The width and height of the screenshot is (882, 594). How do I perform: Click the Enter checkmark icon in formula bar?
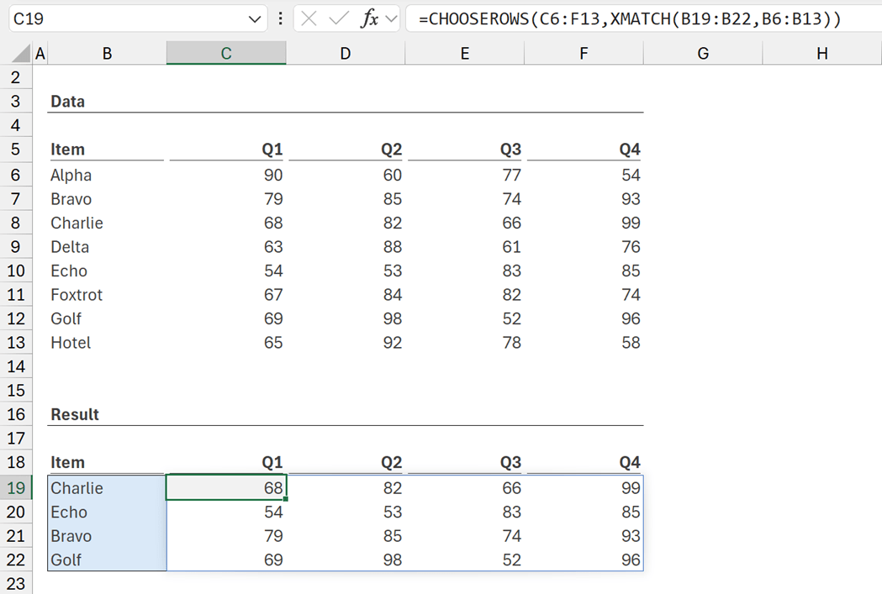click(339, 19)
